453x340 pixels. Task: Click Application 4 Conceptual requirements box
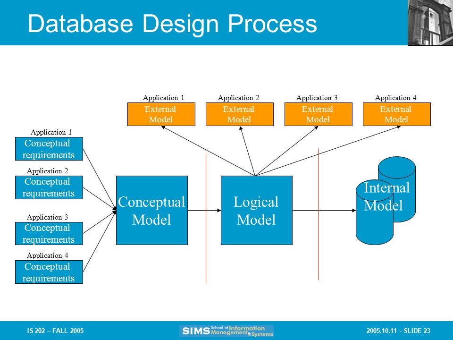tap(49, 272)
